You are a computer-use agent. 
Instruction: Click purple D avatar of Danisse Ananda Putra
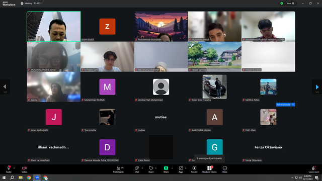click(107, 147)
